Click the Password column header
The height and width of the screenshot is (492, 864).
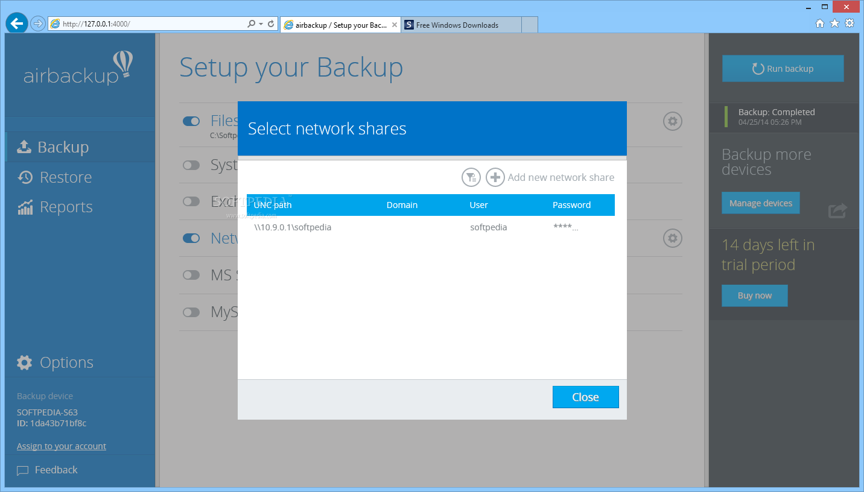pyautogui.click(x=571, y=205)
